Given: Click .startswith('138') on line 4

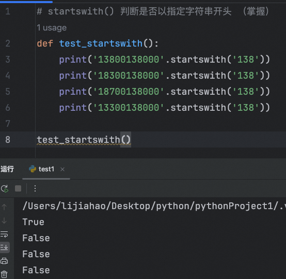Looking at the screenshot, I should coord(216,76).
